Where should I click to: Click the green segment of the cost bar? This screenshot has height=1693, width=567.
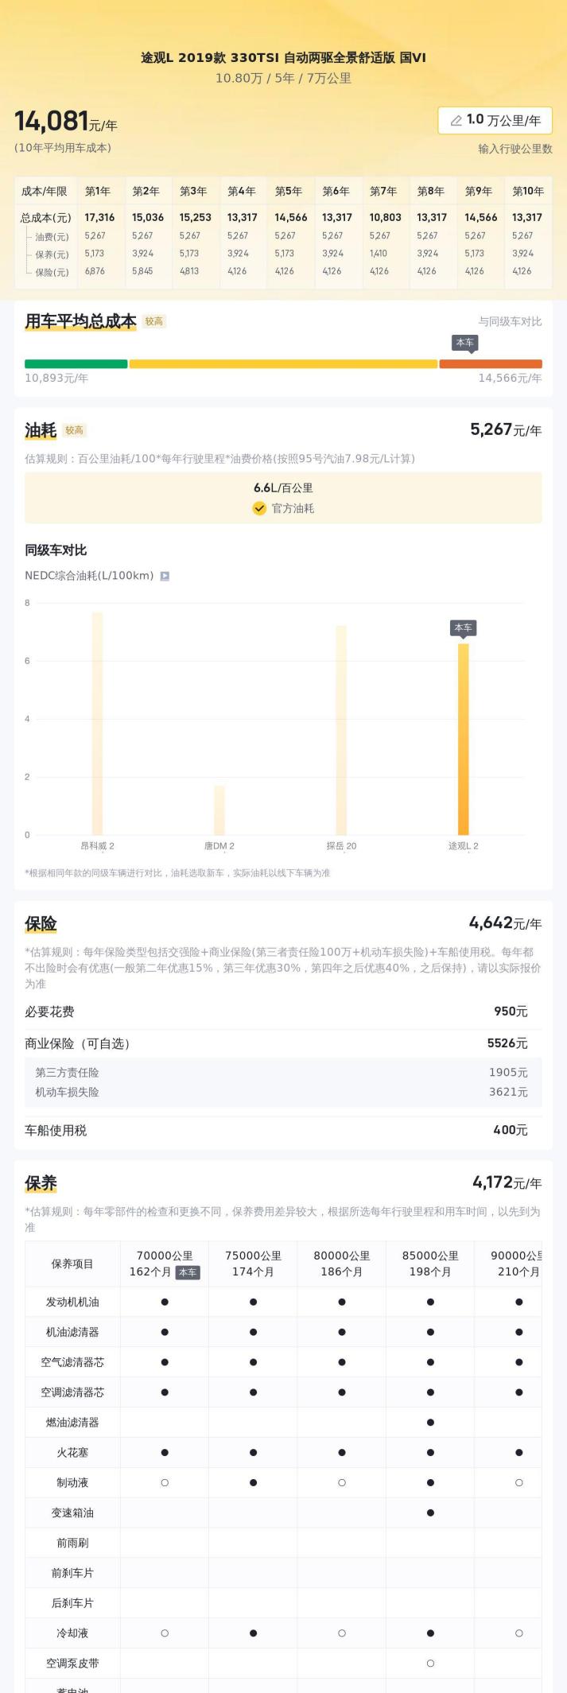(76, 364)
